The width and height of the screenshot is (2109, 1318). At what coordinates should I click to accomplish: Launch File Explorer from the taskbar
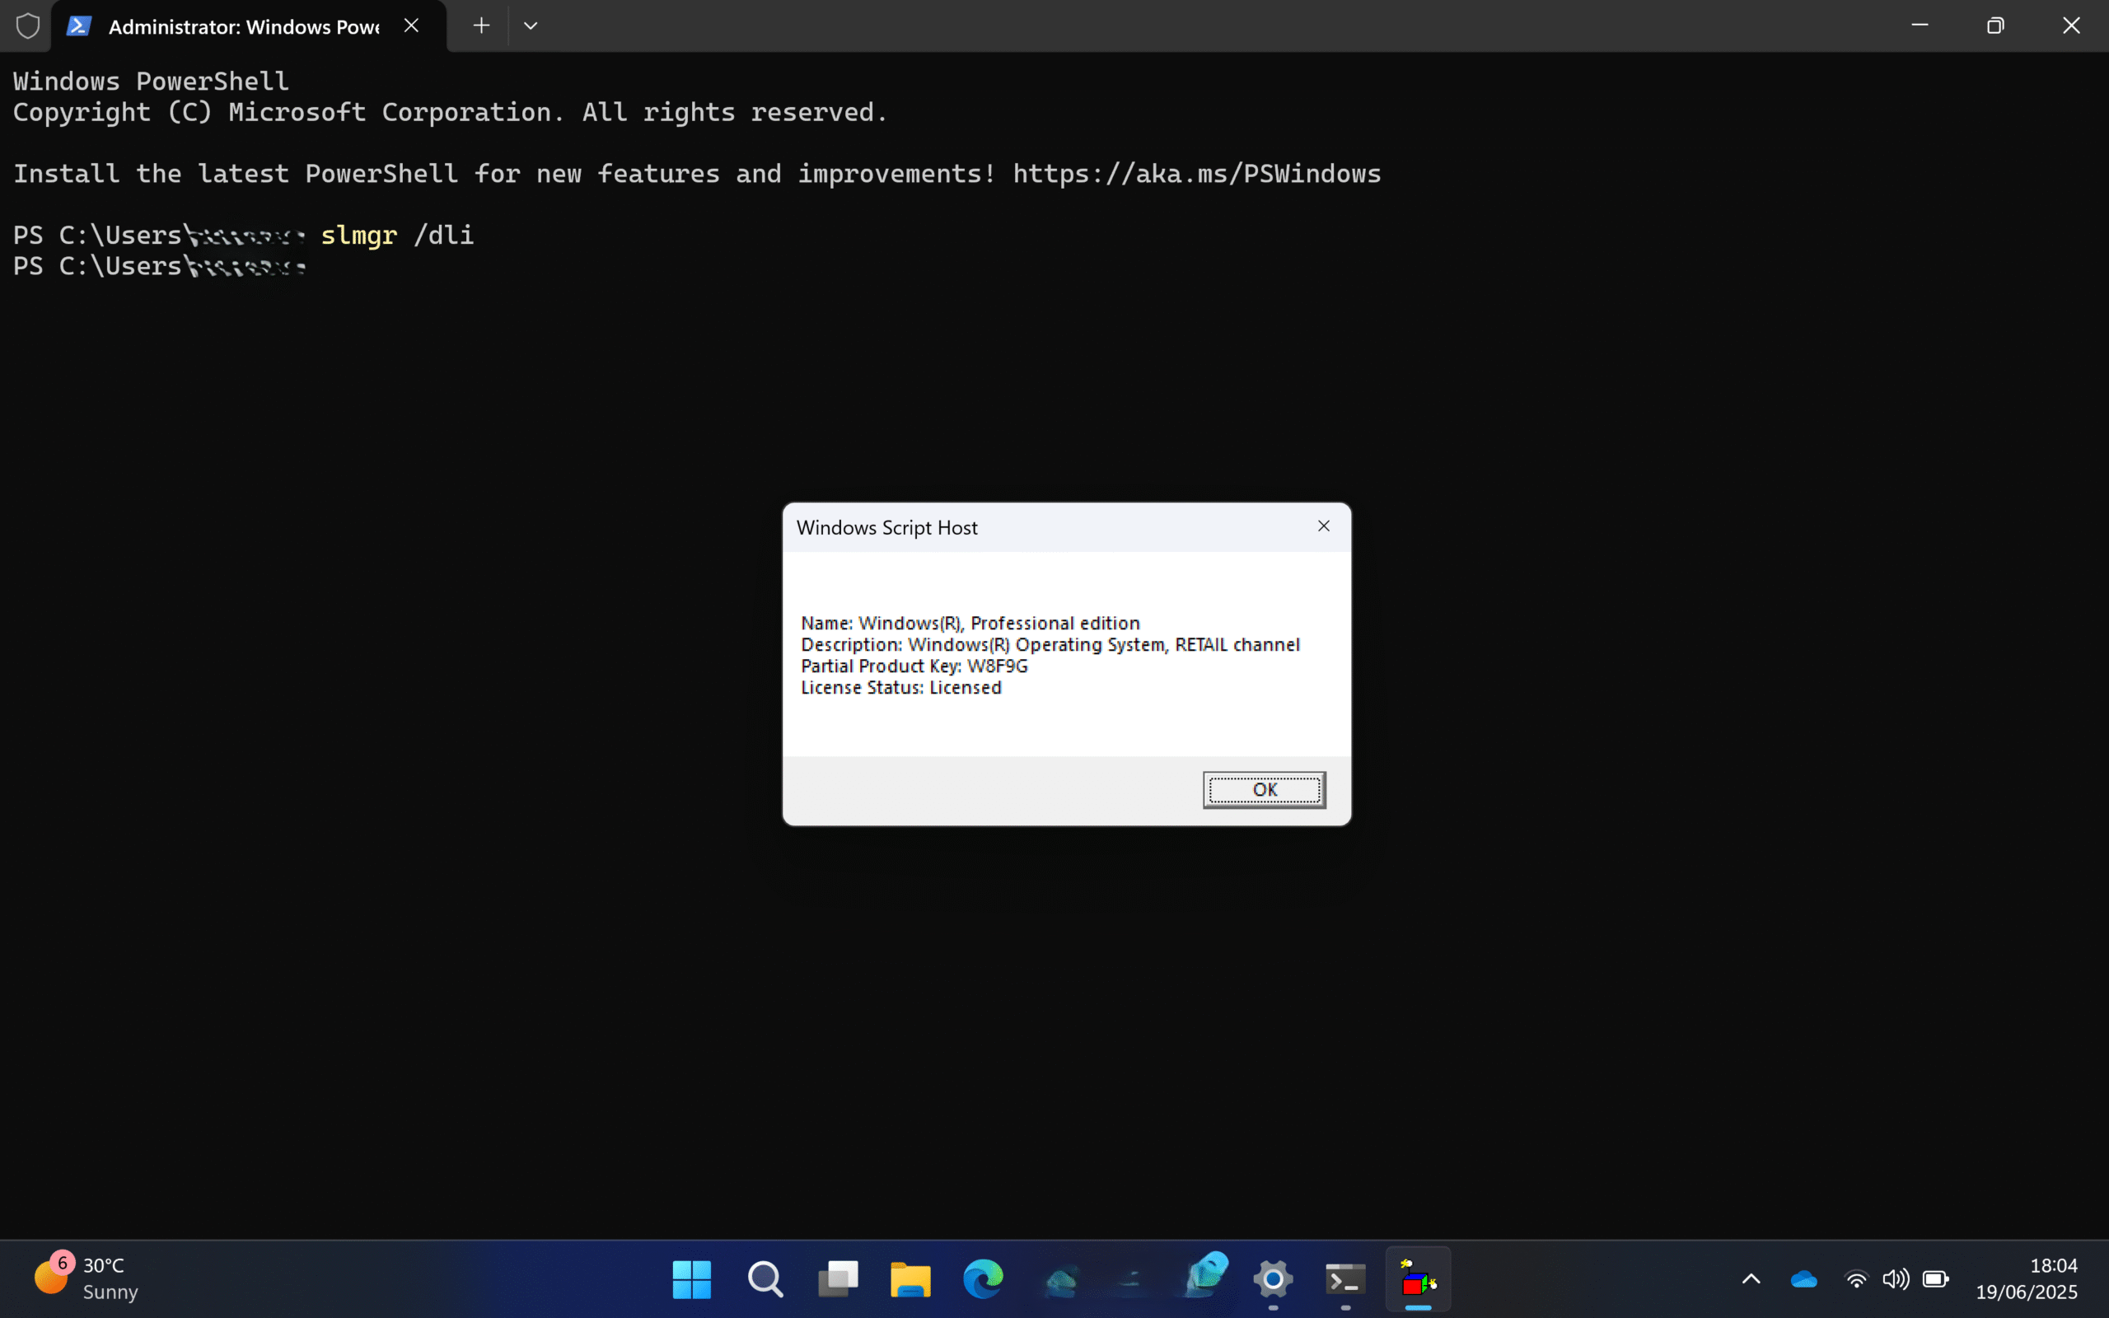[910, 1279]
